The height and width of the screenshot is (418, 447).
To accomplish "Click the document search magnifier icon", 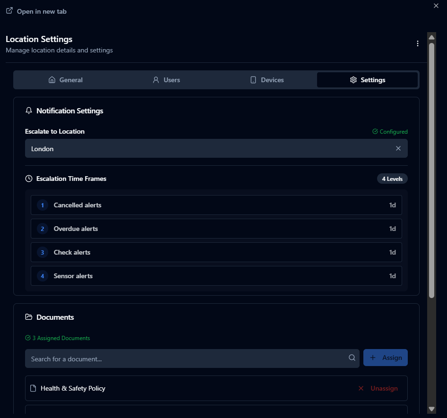I will point(352,358).
